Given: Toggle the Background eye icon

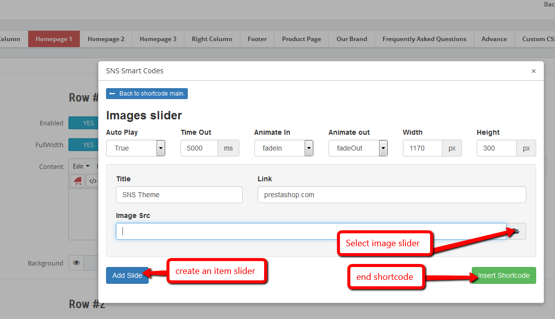Looking at the screenshot, I should [76, 263].
